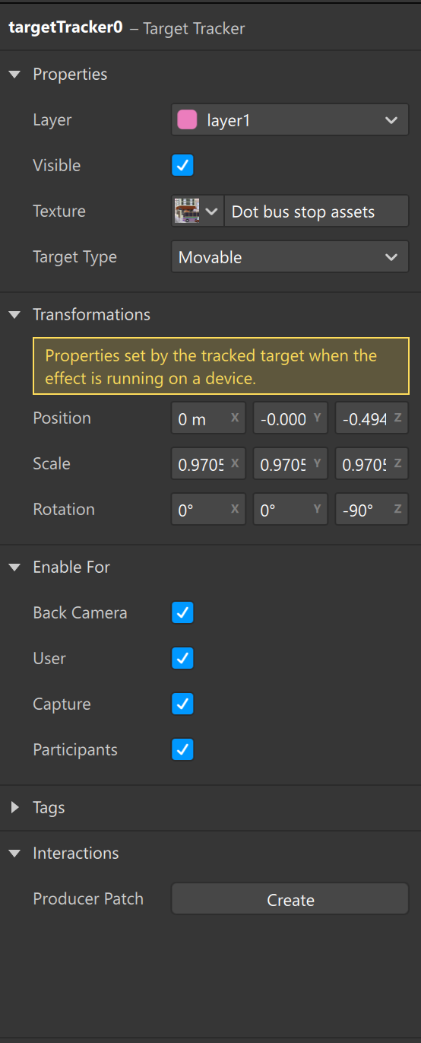Click the pink layer1 color swatch
Screen dimensions: 421x1043
pyautogui.click(x=188, y=120)
